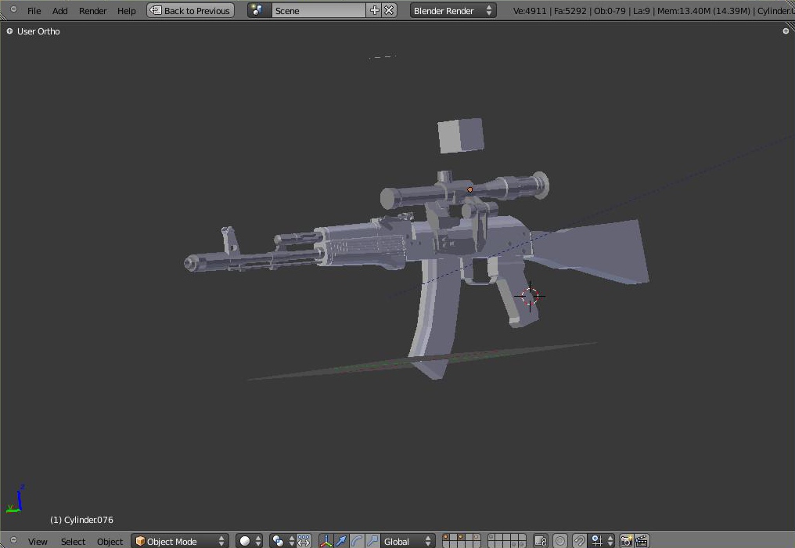Click the Back to Previous button
The height and width of the screenshot is (548, 795).
click(x=191, y=11)
